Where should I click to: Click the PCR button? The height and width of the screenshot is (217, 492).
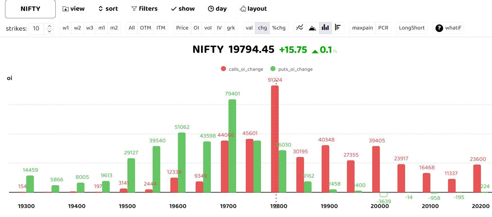(x=383, y=28)
